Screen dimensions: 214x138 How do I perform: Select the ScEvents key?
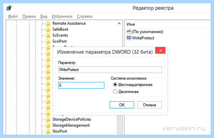point(60,35)
